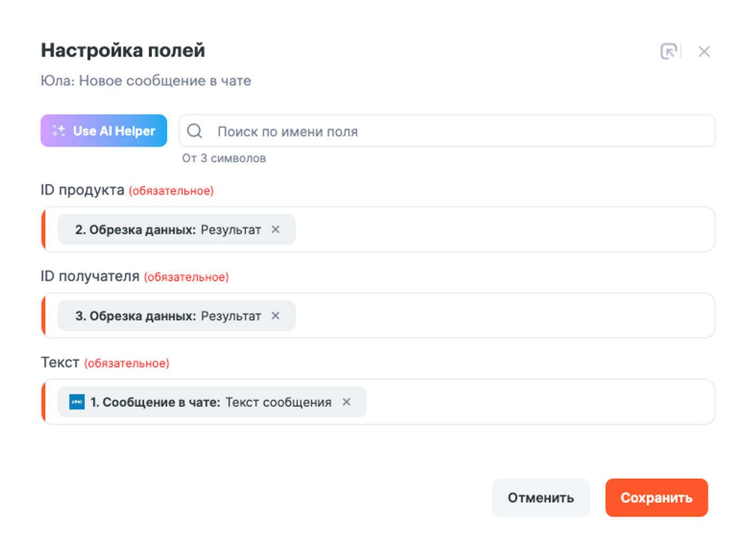Screen dimensions: 752x554
Task: Select the '3. Обрезка данных: Результат' chip
Action: point(168,316)
